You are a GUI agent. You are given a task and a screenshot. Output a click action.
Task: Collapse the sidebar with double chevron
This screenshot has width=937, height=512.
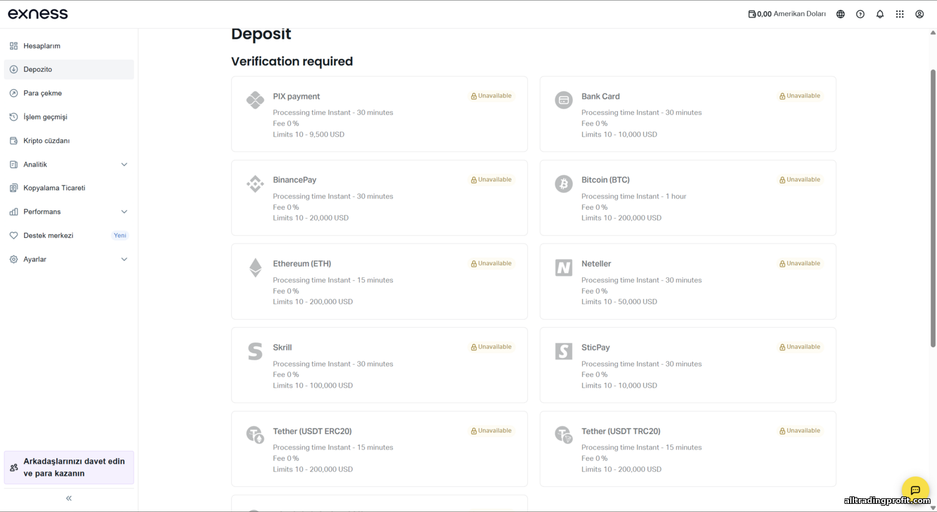pos(69,498)
